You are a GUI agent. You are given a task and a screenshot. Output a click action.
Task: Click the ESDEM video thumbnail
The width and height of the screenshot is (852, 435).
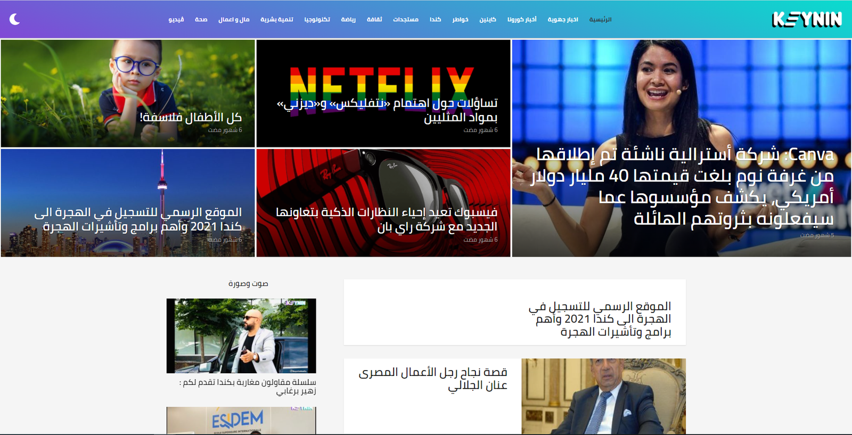241,421
